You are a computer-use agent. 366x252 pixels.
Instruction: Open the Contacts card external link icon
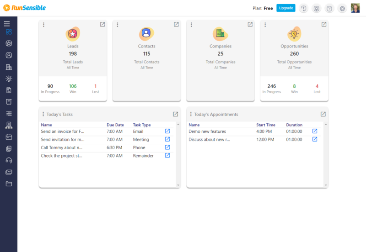[x=176, y=25]
